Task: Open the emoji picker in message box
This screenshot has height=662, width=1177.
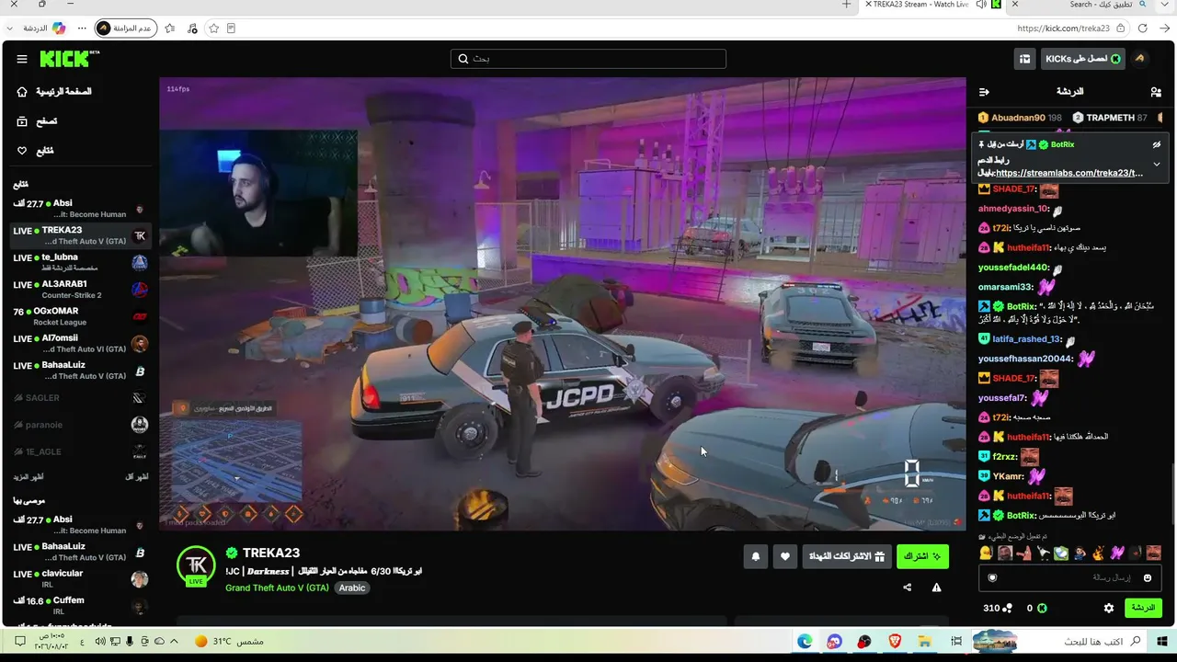Action: coord(1148,577)
